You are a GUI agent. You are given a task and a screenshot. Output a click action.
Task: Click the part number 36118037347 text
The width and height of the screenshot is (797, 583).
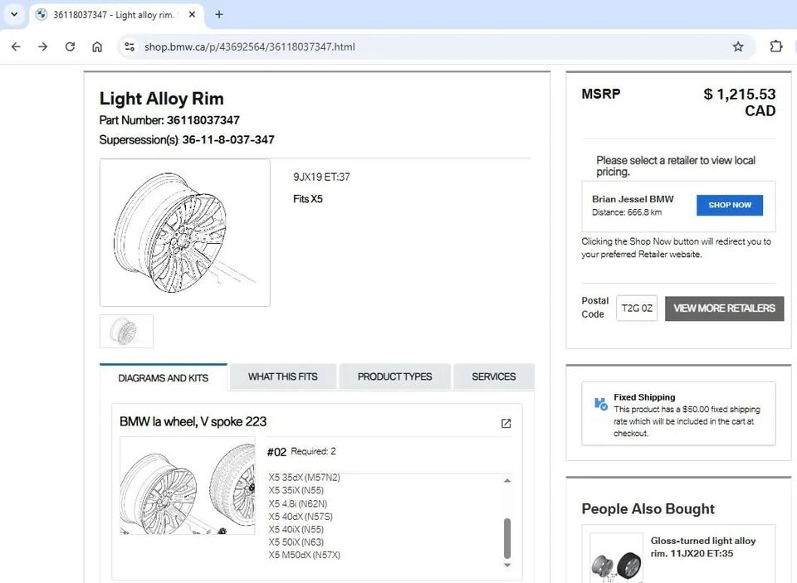(x=203, y=120)
